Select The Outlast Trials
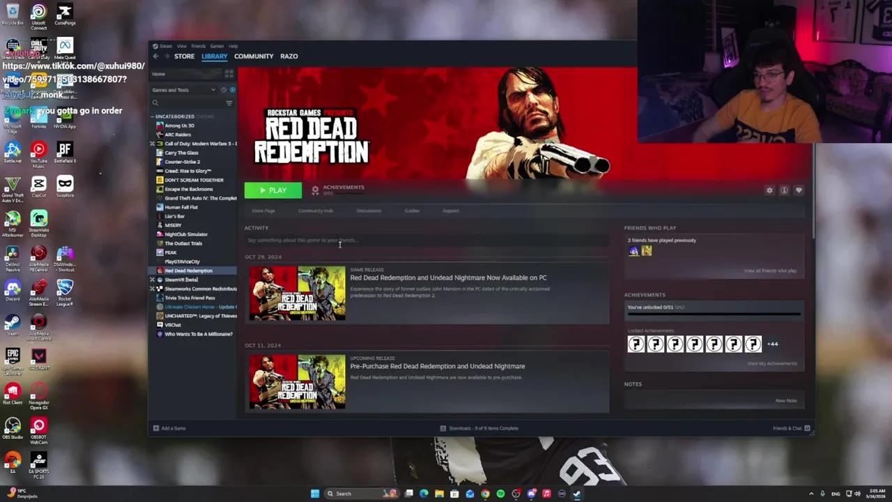 (183, 243)
